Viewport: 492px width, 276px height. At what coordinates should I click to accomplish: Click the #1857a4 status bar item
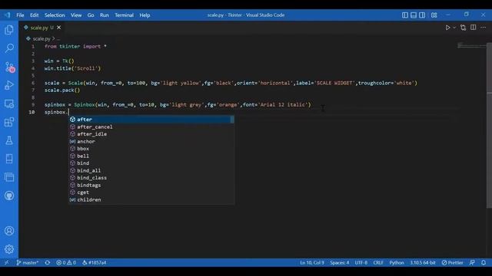(x=95, y=262)
